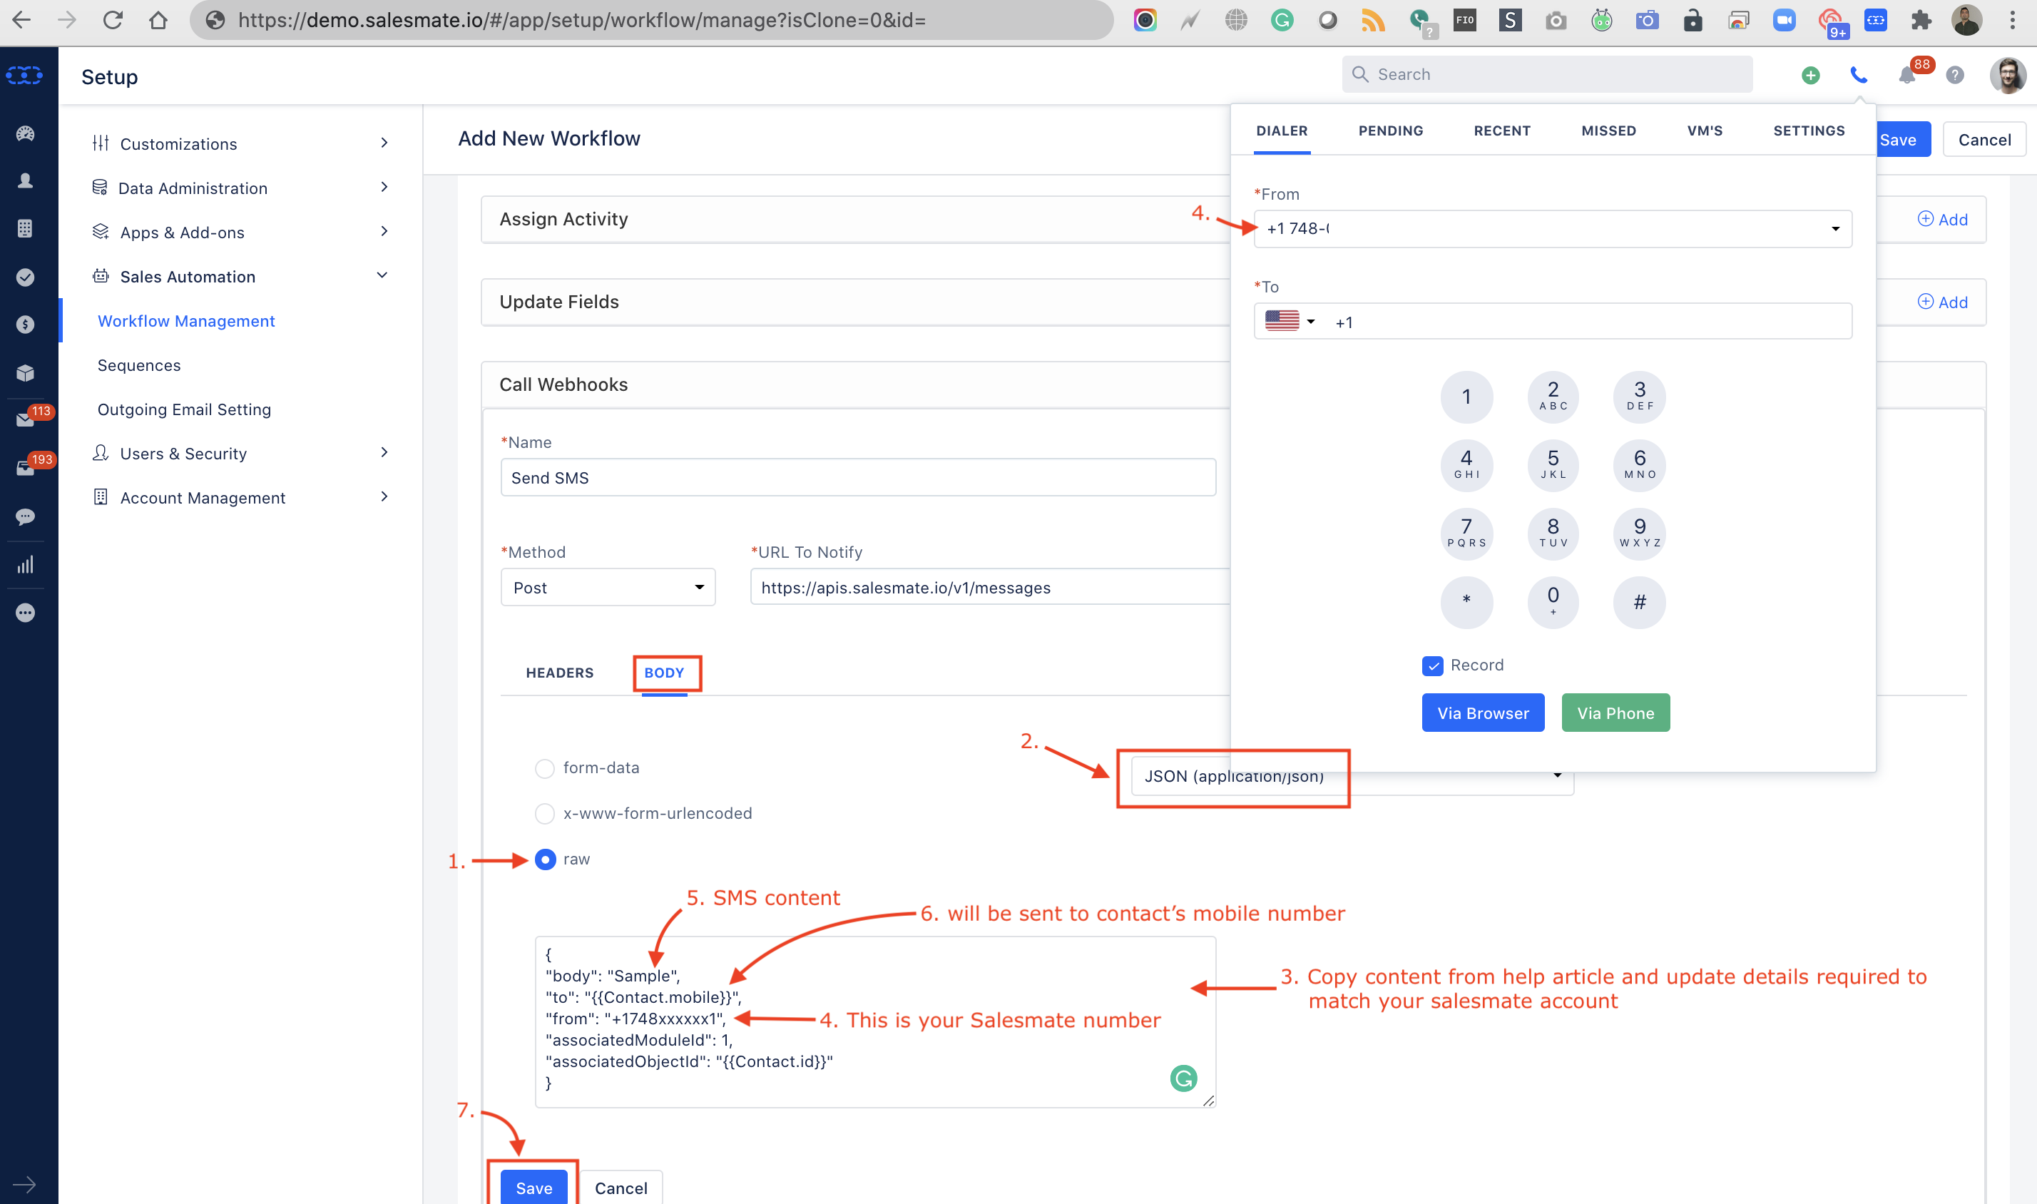The width and height of the screenshot is (2037, 1204).
Task: Open the Sequences link
Action: point(138,365)
